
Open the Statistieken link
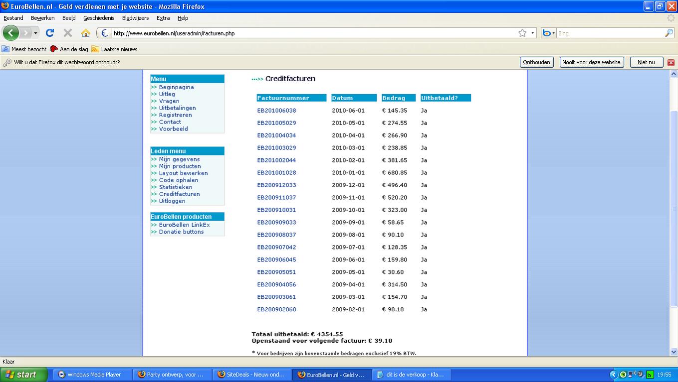(x=176, y=187)
